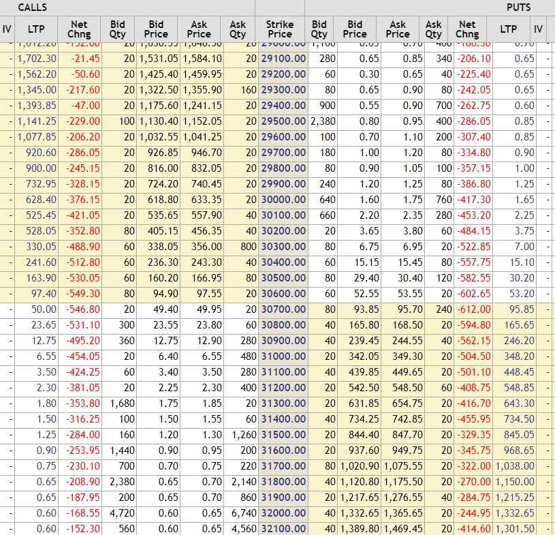Select puts bid quantity 2,380
The height and width of the screenshot is (535, 555).
pos(323,121)
